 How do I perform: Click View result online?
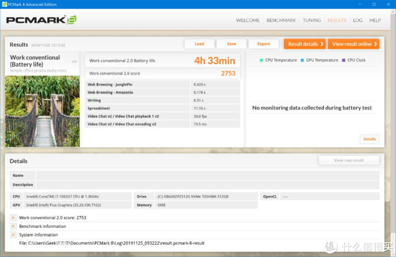click(x=353, y=44)
